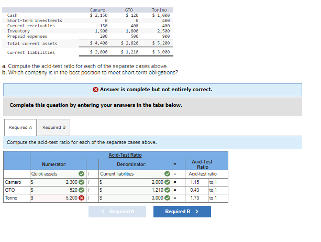Select the Current liabilities denominator field

tap(135, 174)
